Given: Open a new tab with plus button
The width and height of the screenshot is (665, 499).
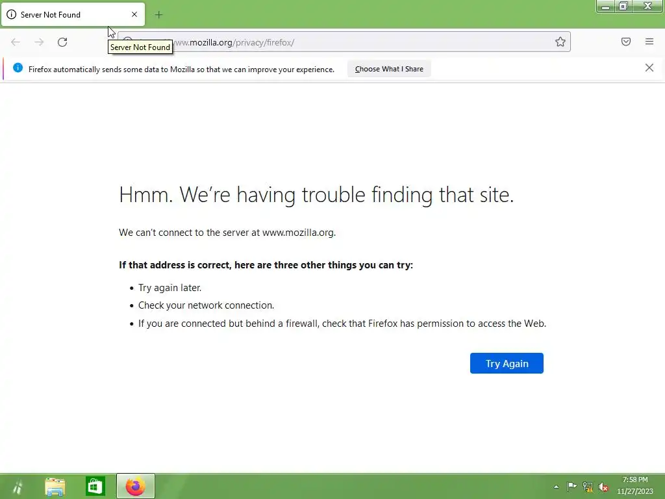Looking at the screenshot, I should 158,15.
